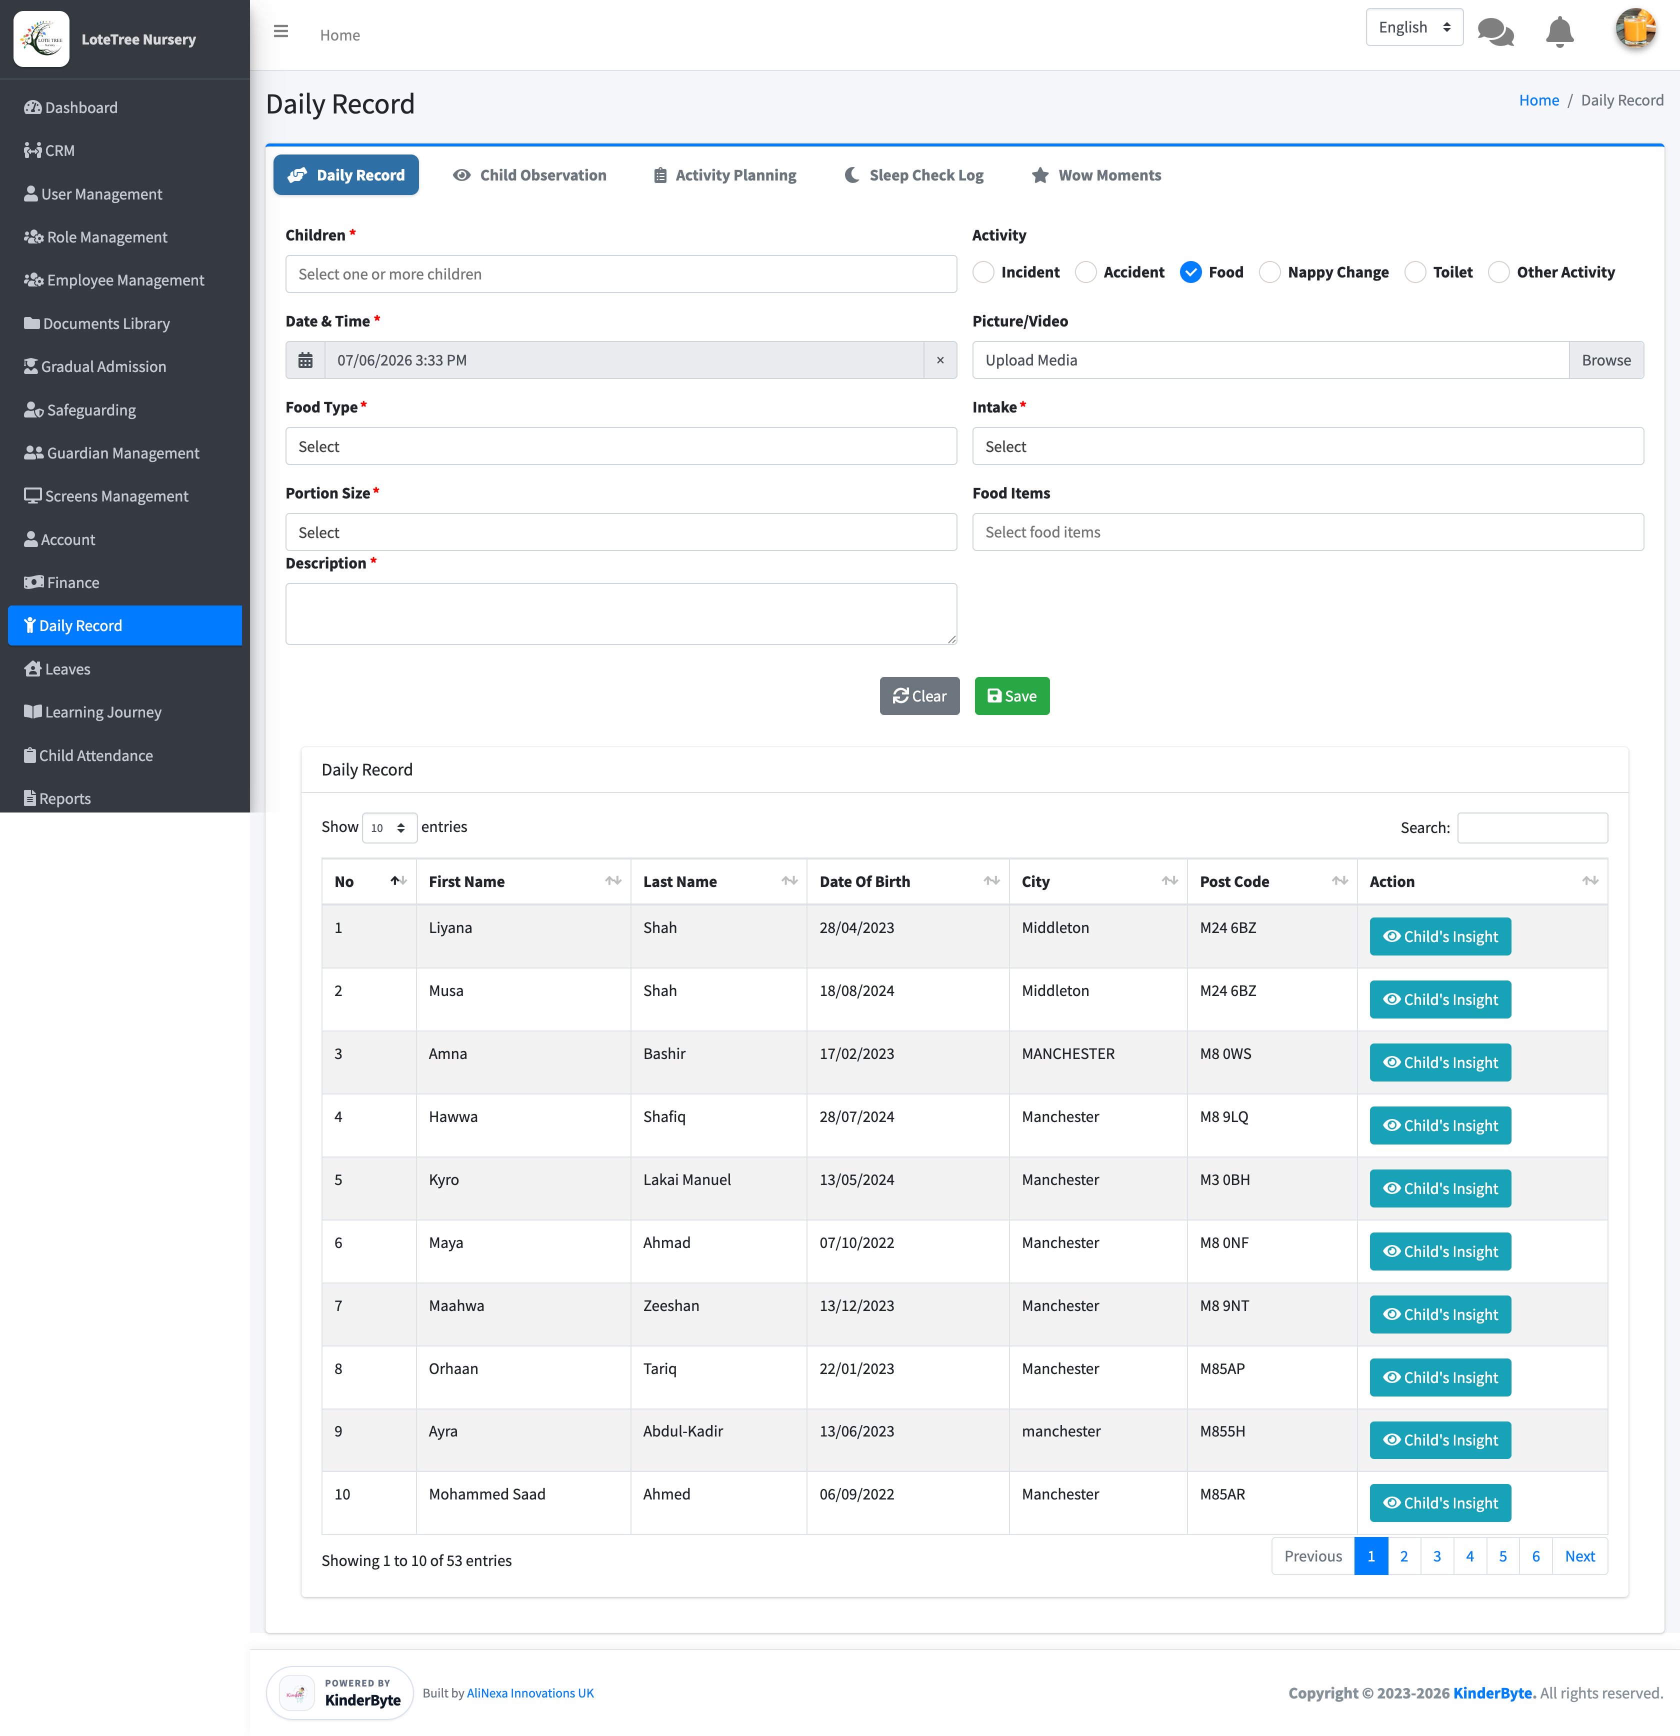This screenshot has height=1736, width=1680.
Task: Switch to the Activity Planning tab
Action: click(x=724, y=175)
